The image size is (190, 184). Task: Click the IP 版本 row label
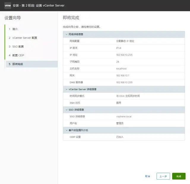click(73, 48)
